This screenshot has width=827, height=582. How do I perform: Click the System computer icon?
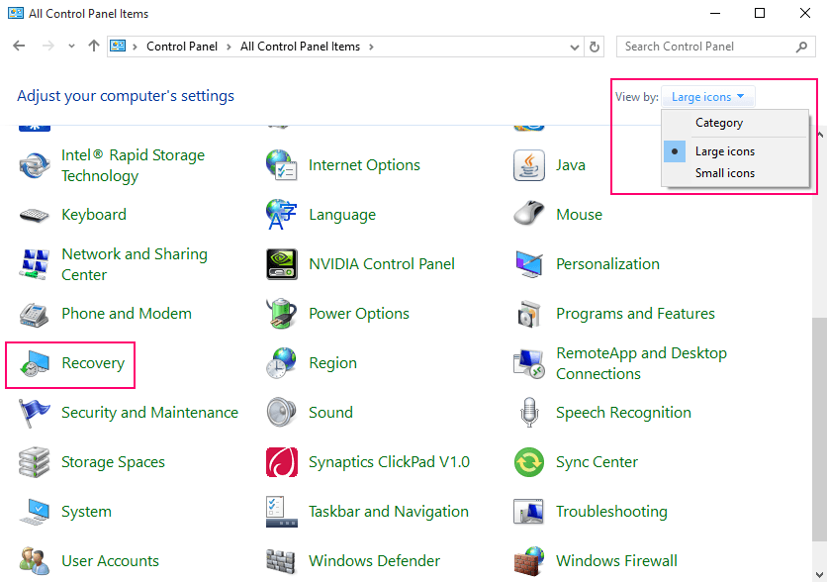pyautogui.click(x=35, y=512)
